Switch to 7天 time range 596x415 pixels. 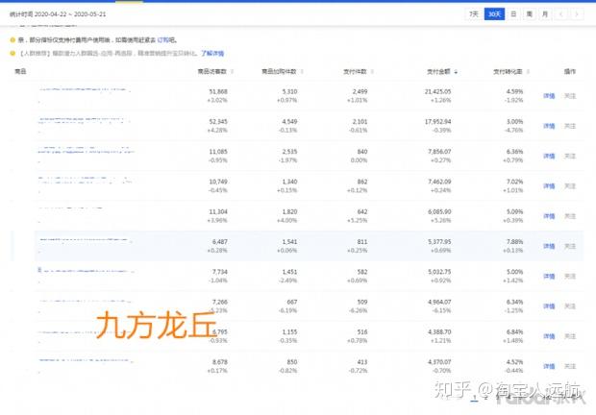coord(474,14)
